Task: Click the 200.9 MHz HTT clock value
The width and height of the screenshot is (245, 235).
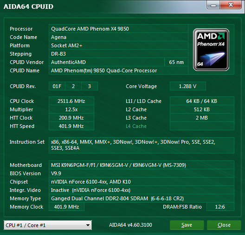Action: click(71, 118)
